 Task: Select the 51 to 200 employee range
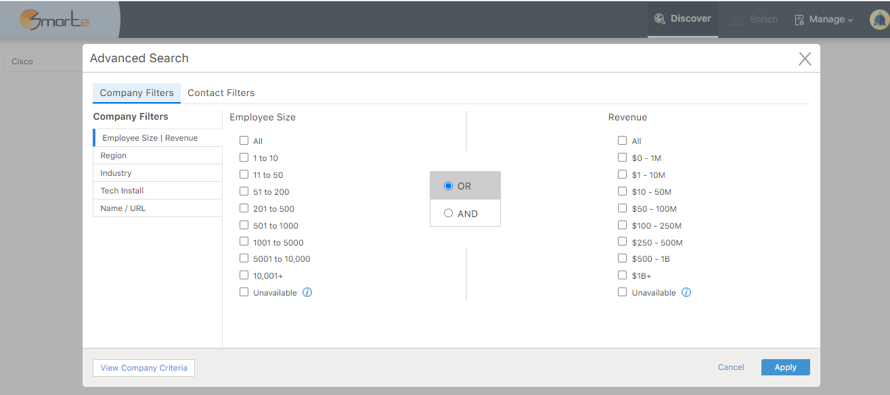pos(244,191)
